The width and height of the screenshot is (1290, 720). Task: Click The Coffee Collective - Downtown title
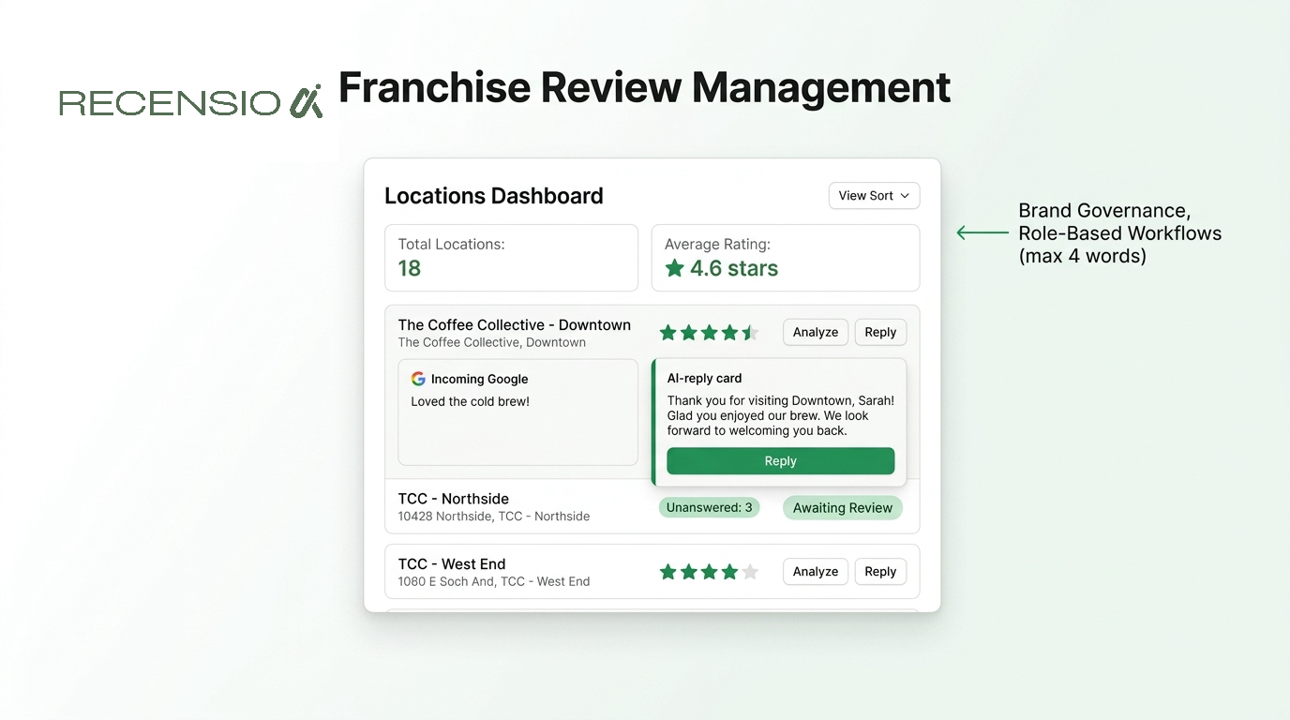(x=515, y=325)
